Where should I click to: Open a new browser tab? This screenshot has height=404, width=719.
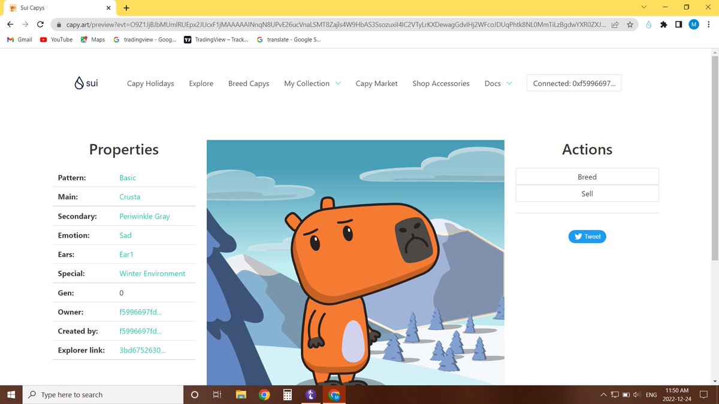click(x=126, y=8)
